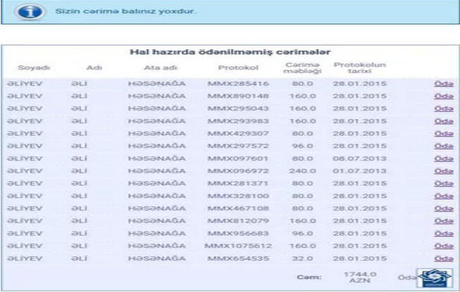
Task: Click protocol number MMX281371
Action: pos(238,183)
